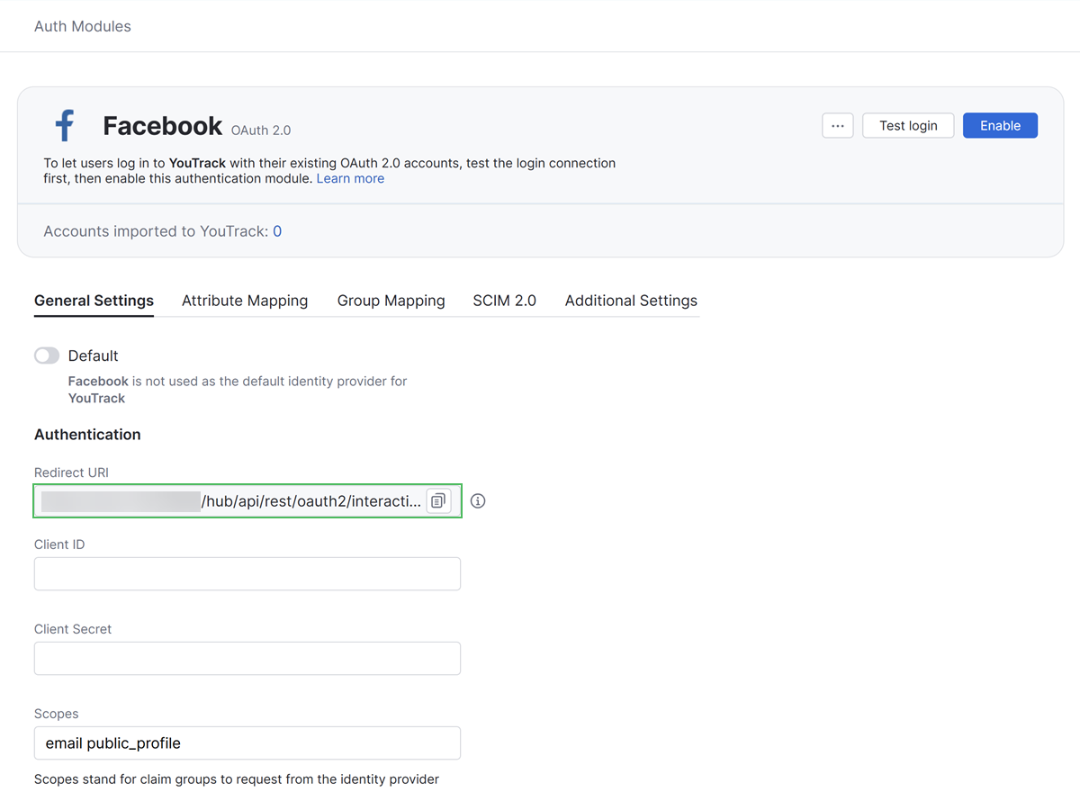This screenshot has width=1080, height=810.
Task: Copy the Redirect URI with the copy icon
Action: [438, 501]
